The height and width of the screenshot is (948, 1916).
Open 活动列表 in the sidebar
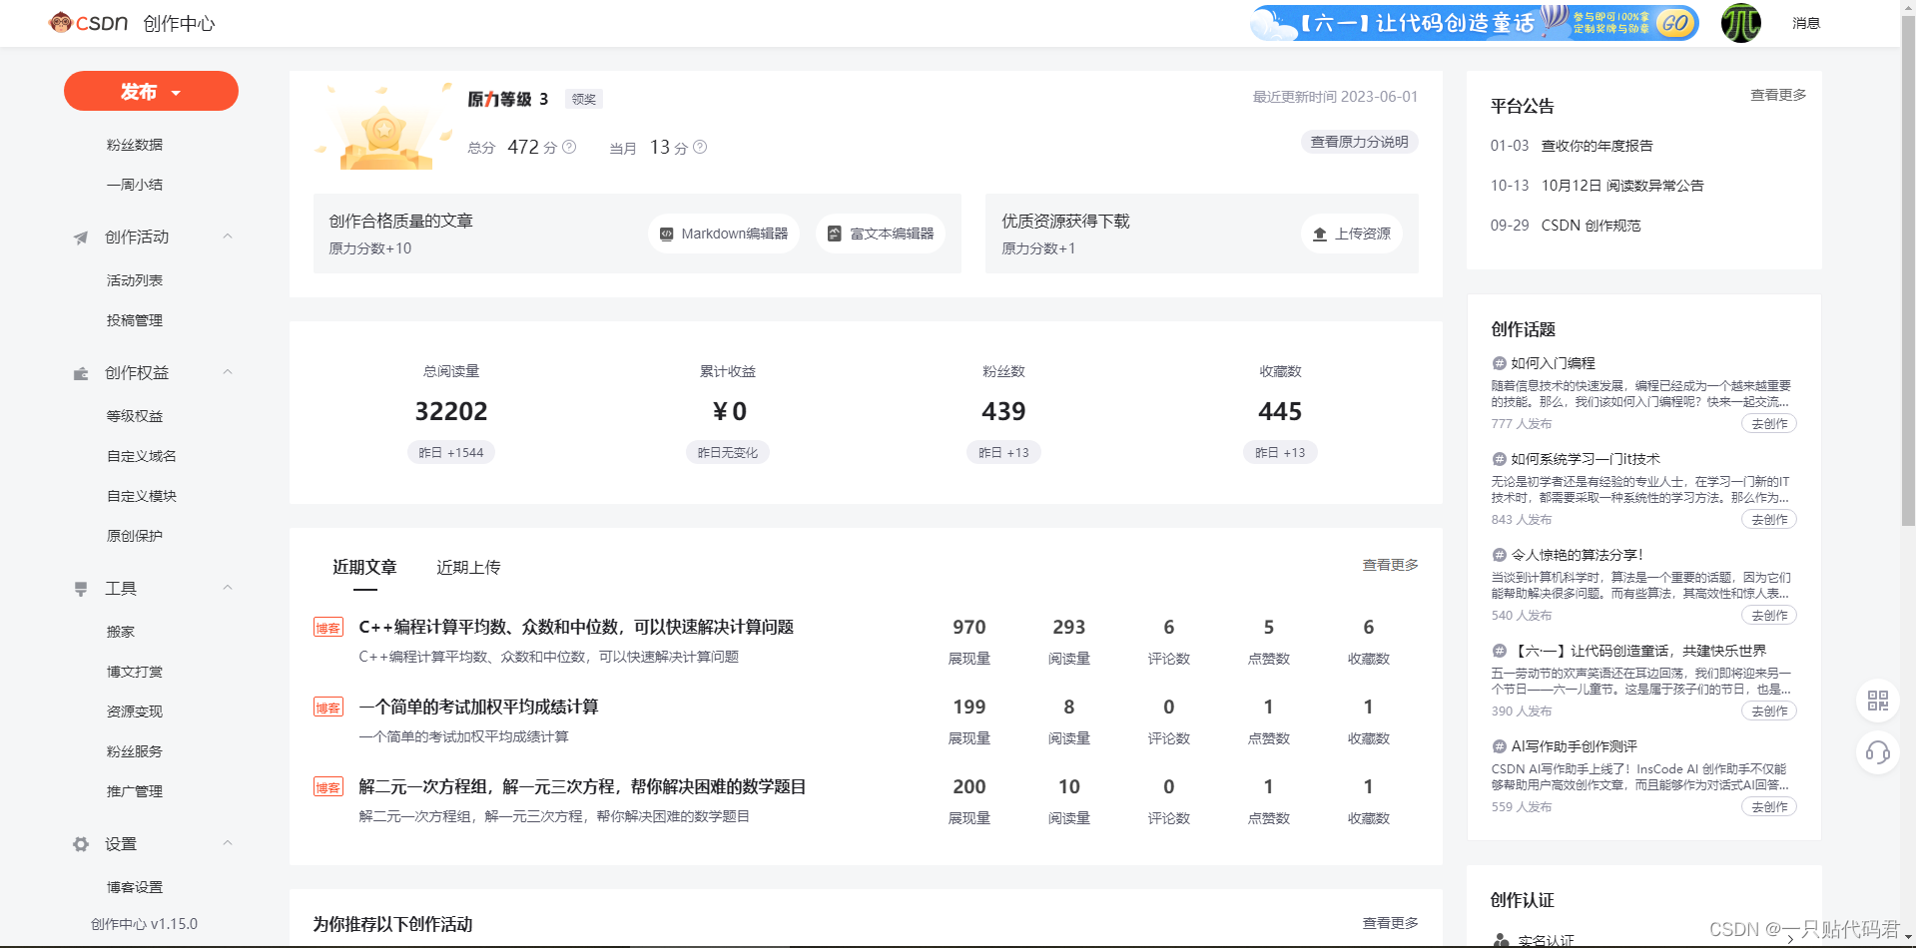[135, 280]
